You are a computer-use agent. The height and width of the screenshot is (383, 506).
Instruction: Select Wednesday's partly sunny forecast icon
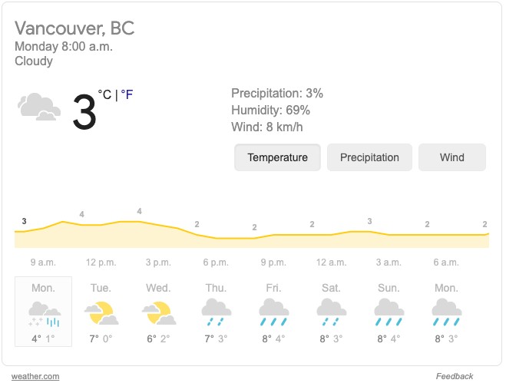[159, 313]
